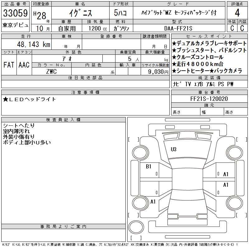Click the ★LEDヘッドライト note
This screenshot has height=249, width=249.
coord(30,99)
